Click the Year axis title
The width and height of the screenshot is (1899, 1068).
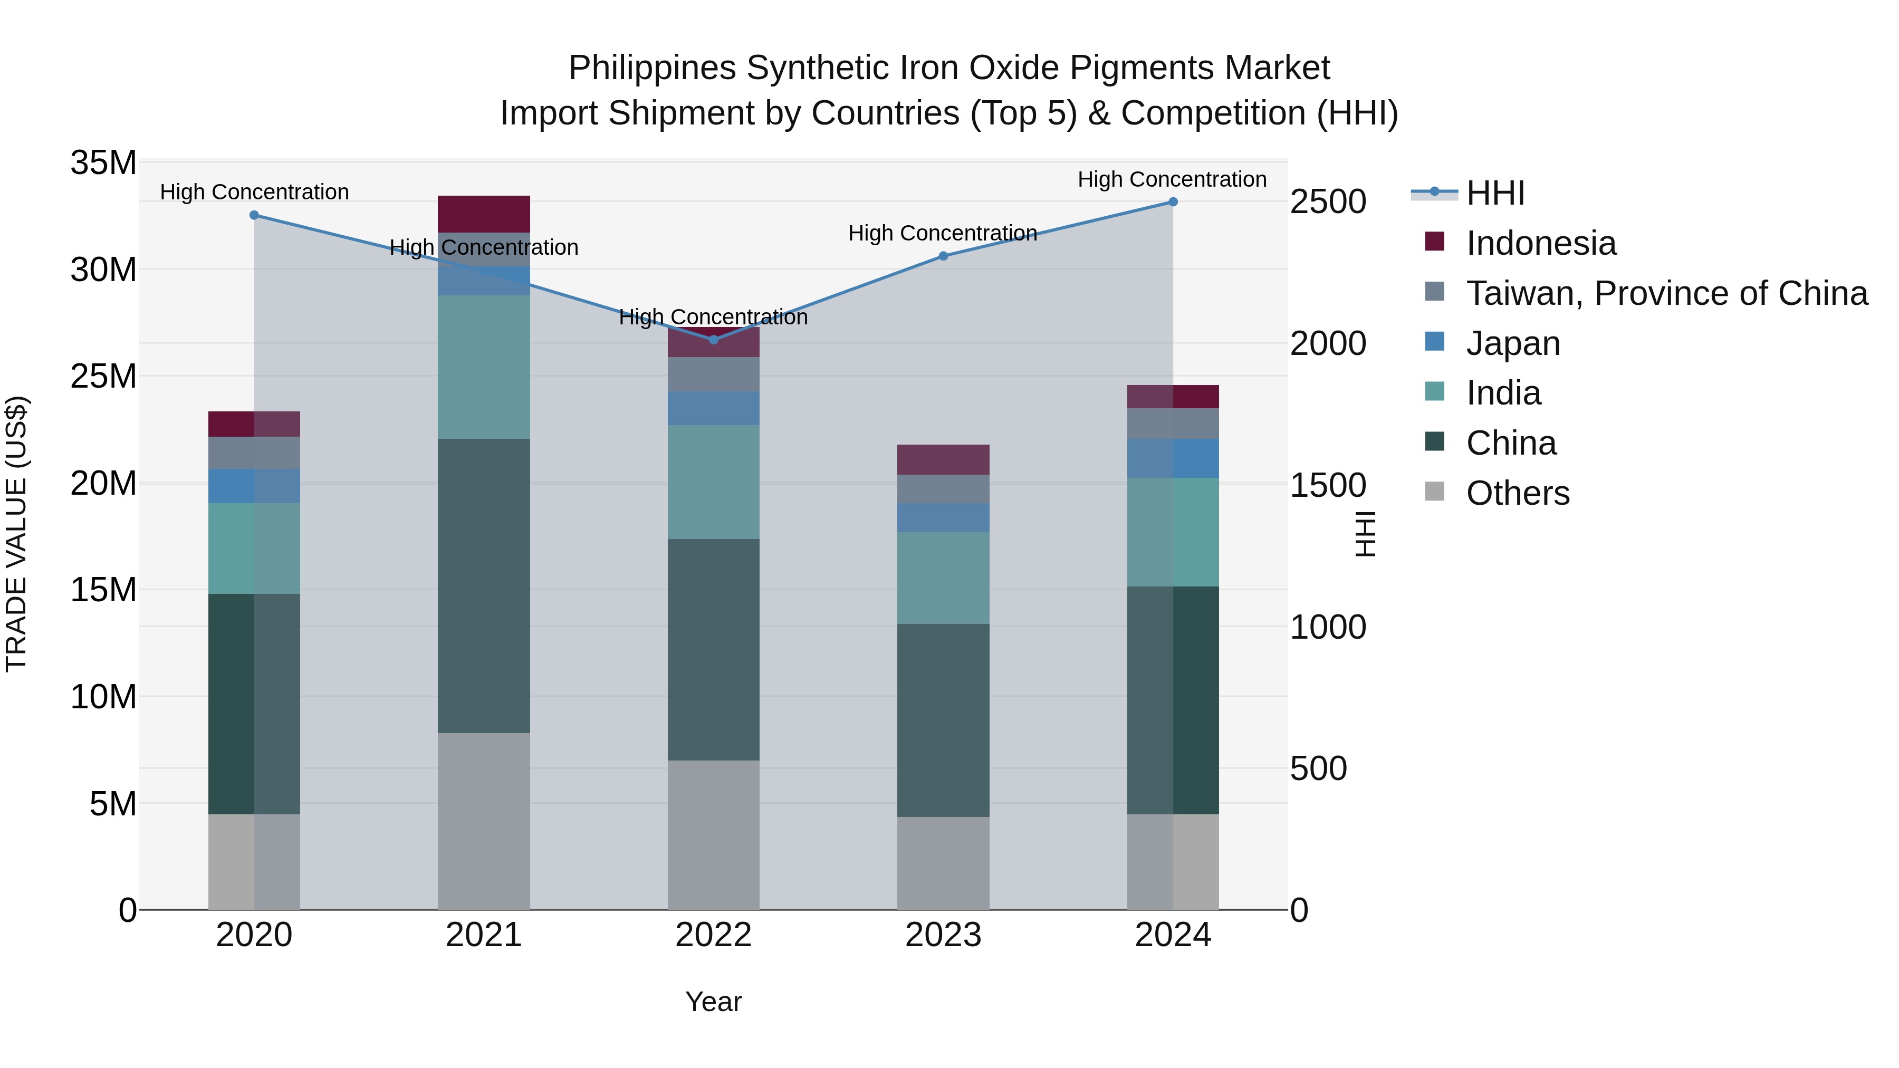[714, 1003]
